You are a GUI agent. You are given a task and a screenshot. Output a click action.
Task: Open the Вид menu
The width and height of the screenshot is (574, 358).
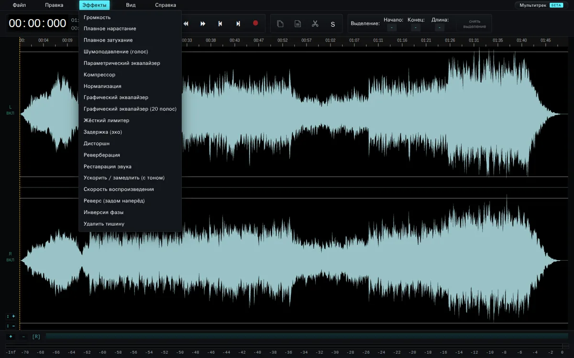tap(131, 5)
